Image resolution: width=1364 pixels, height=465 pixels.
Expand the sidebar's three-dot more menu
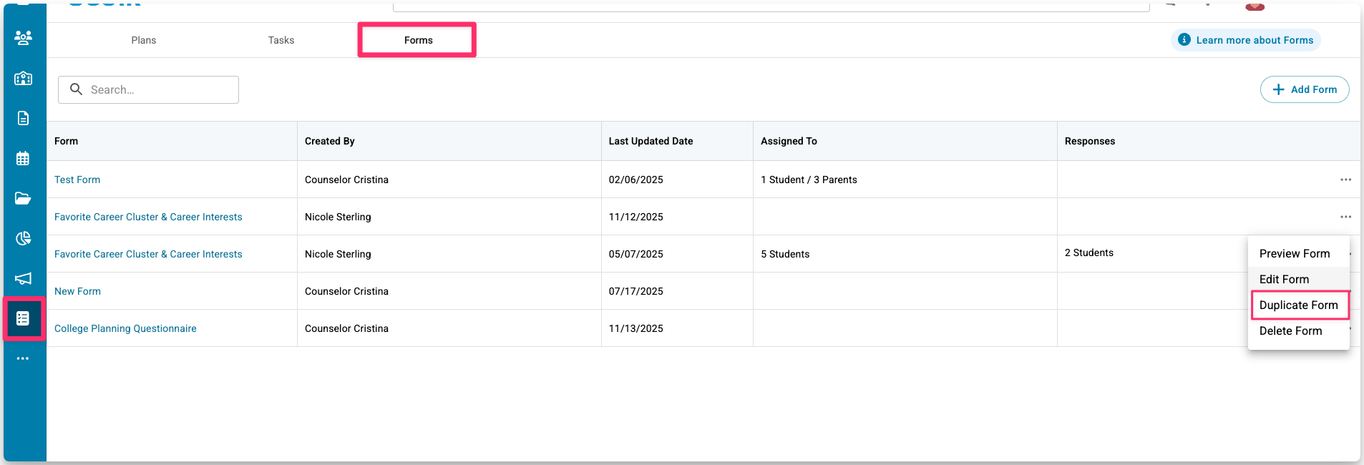coord(23,358)
